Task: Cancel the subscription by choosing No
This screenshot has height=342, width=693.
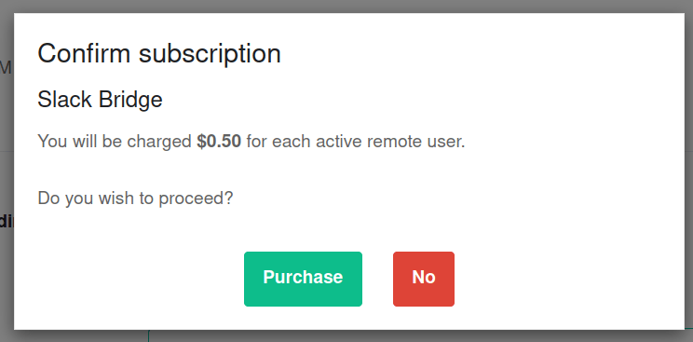Action: (x=424, y=279)
